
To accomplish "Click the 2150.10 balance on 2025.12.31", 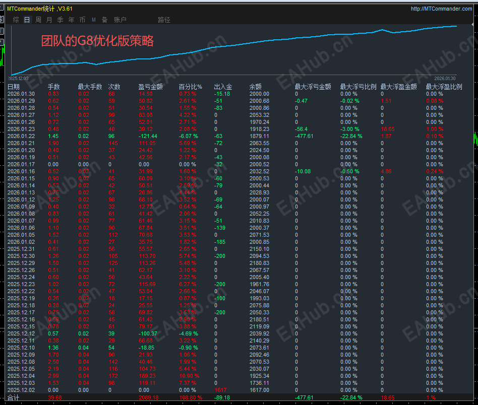I will [x=259, y=249].
